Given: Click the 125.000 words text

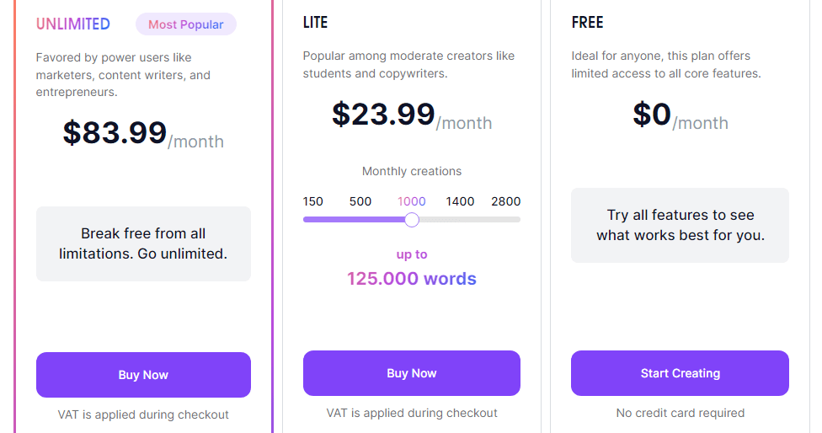Looking at the screenshot, I should click(x=412, y=279).
